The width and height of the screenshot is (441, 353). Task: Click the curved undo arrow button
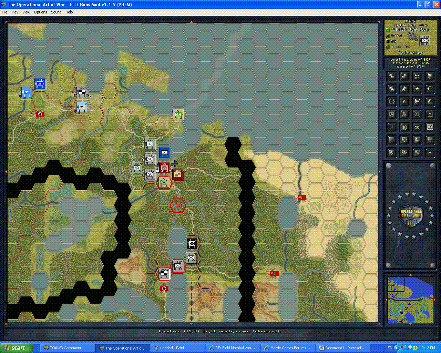point(430,89)
